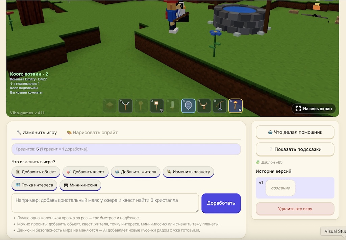Screen dimensions: 346x240
Task: Click the "Добавить объект" chip
Action: [x=36, y=172]
